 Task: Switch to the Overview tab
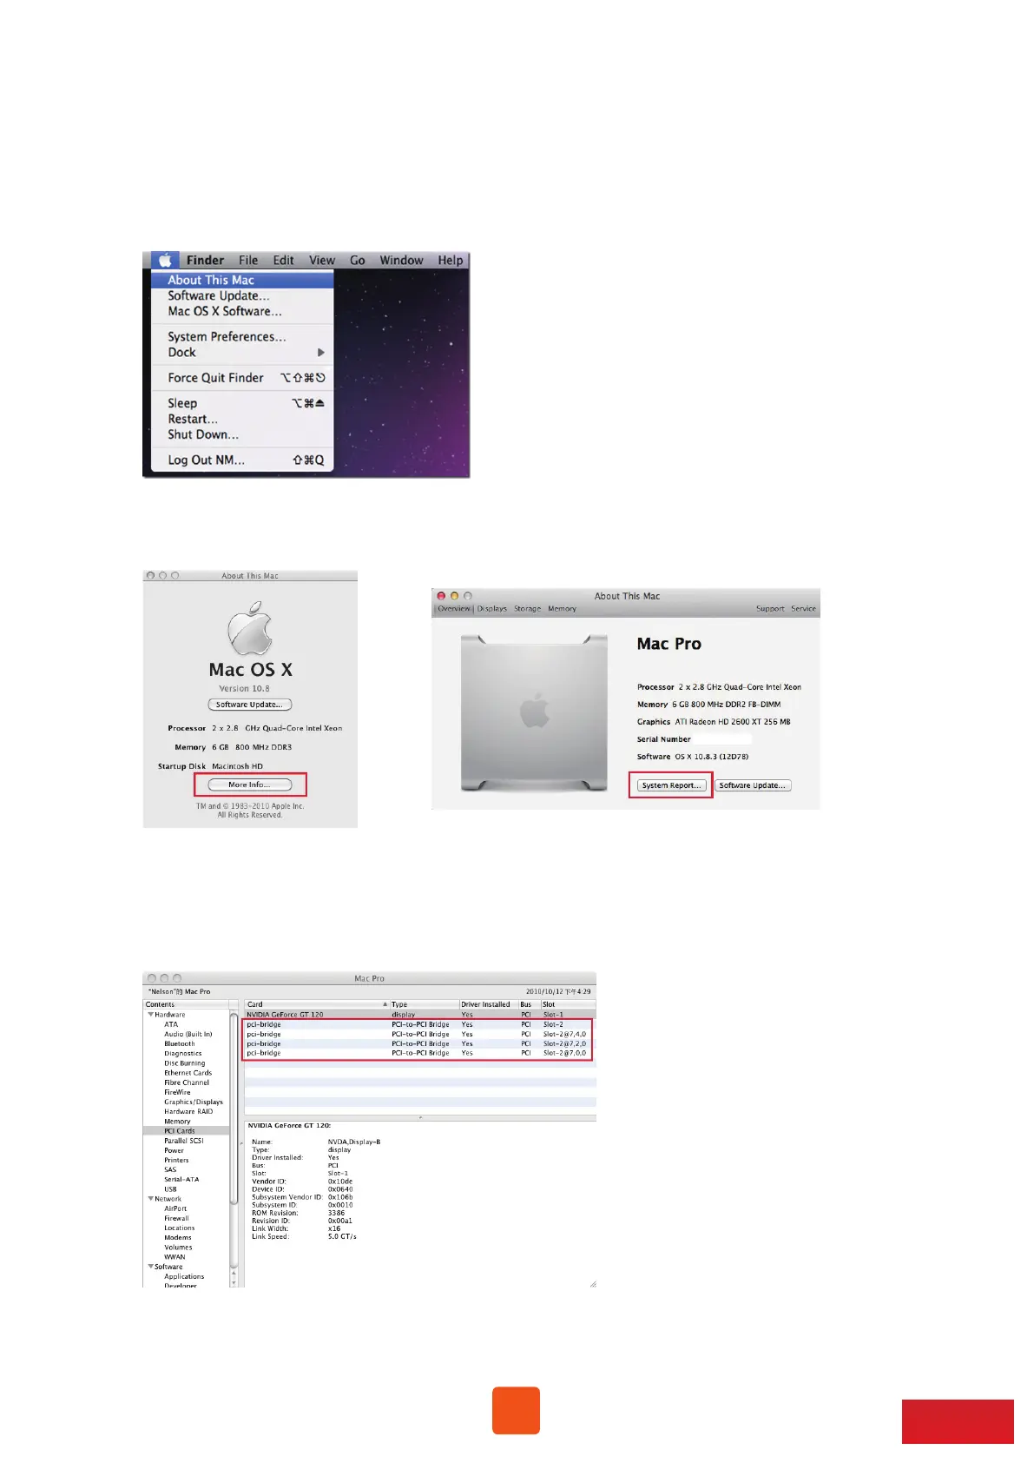[454, 609]
